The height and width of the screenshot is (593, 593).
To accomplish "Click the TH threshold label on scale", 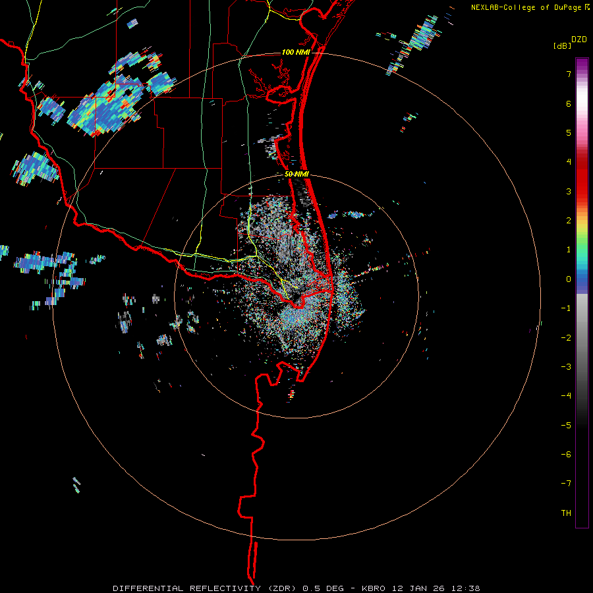I will coord(566,513).
